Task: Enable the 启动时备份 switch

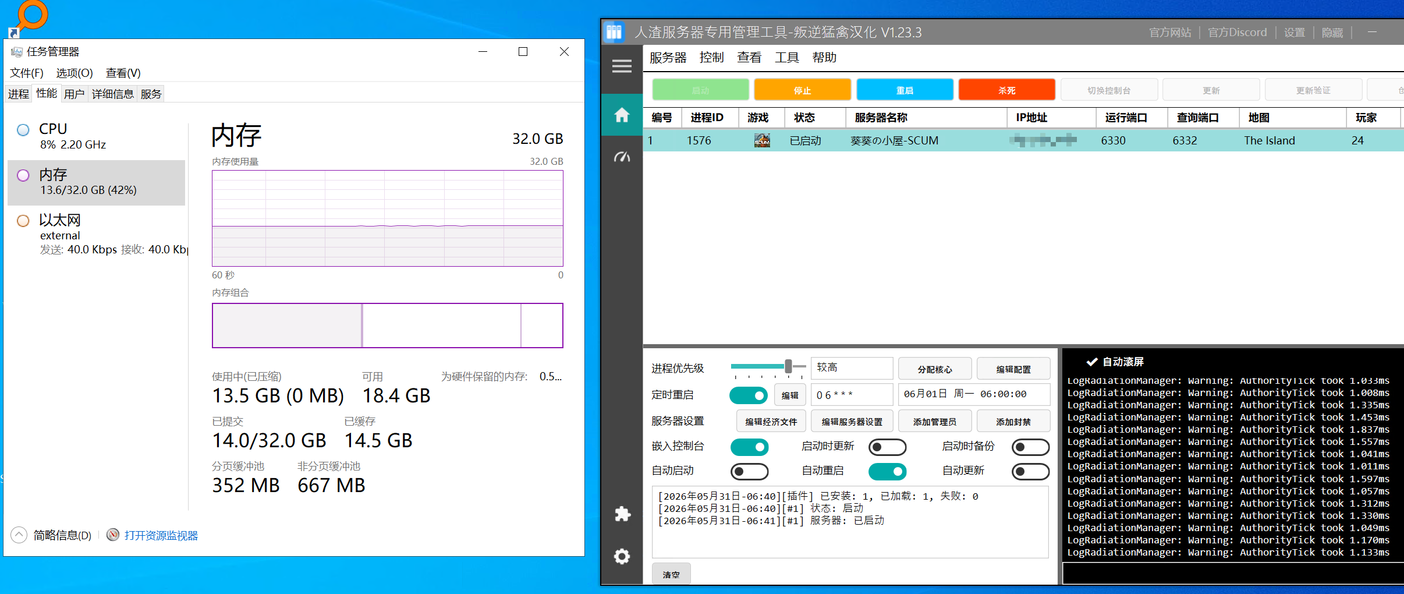Action: click(1030, 447)
